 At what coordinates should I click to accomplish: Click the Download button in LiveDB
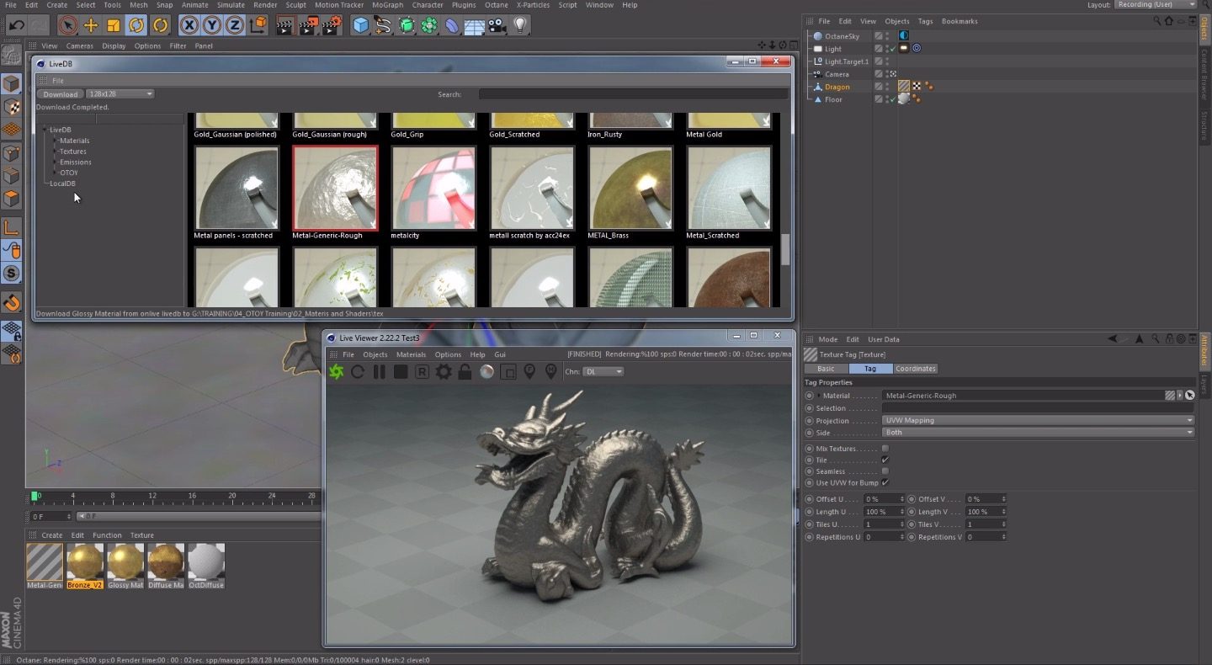(x=61, y=93)
